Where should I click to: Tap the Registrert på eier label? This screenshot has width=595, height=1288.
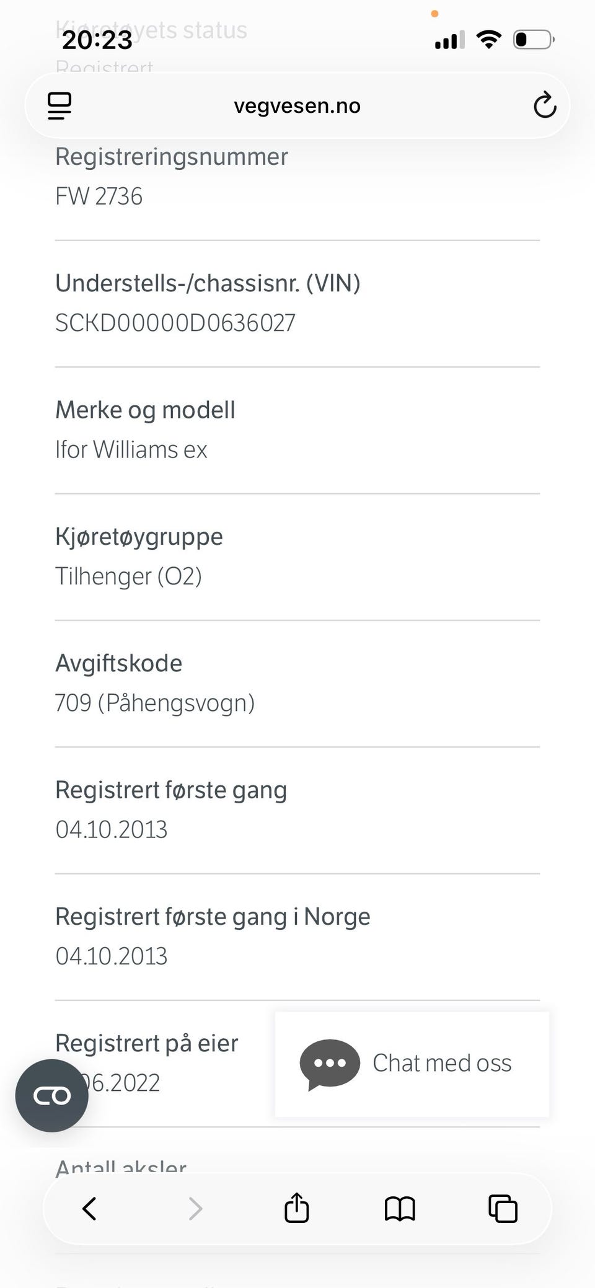point(146,1043)
